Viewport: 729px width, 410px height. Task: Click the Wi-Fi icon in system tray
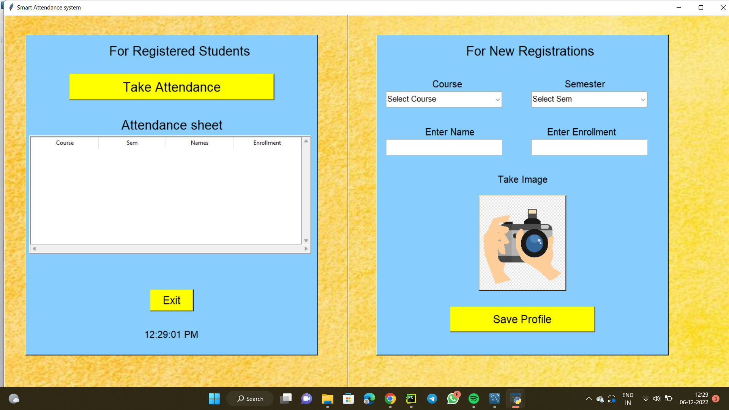(x=645, y=399)
